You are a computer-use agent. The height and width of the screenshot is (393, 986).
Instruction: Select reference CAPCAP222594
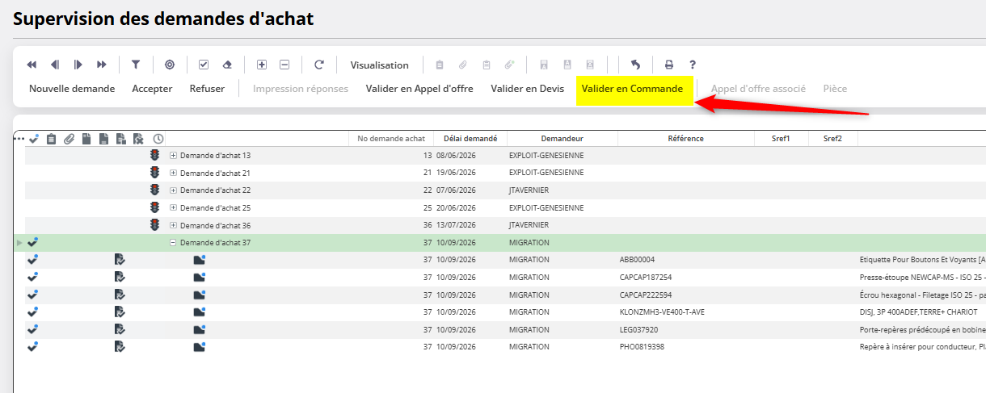(646, 295)
